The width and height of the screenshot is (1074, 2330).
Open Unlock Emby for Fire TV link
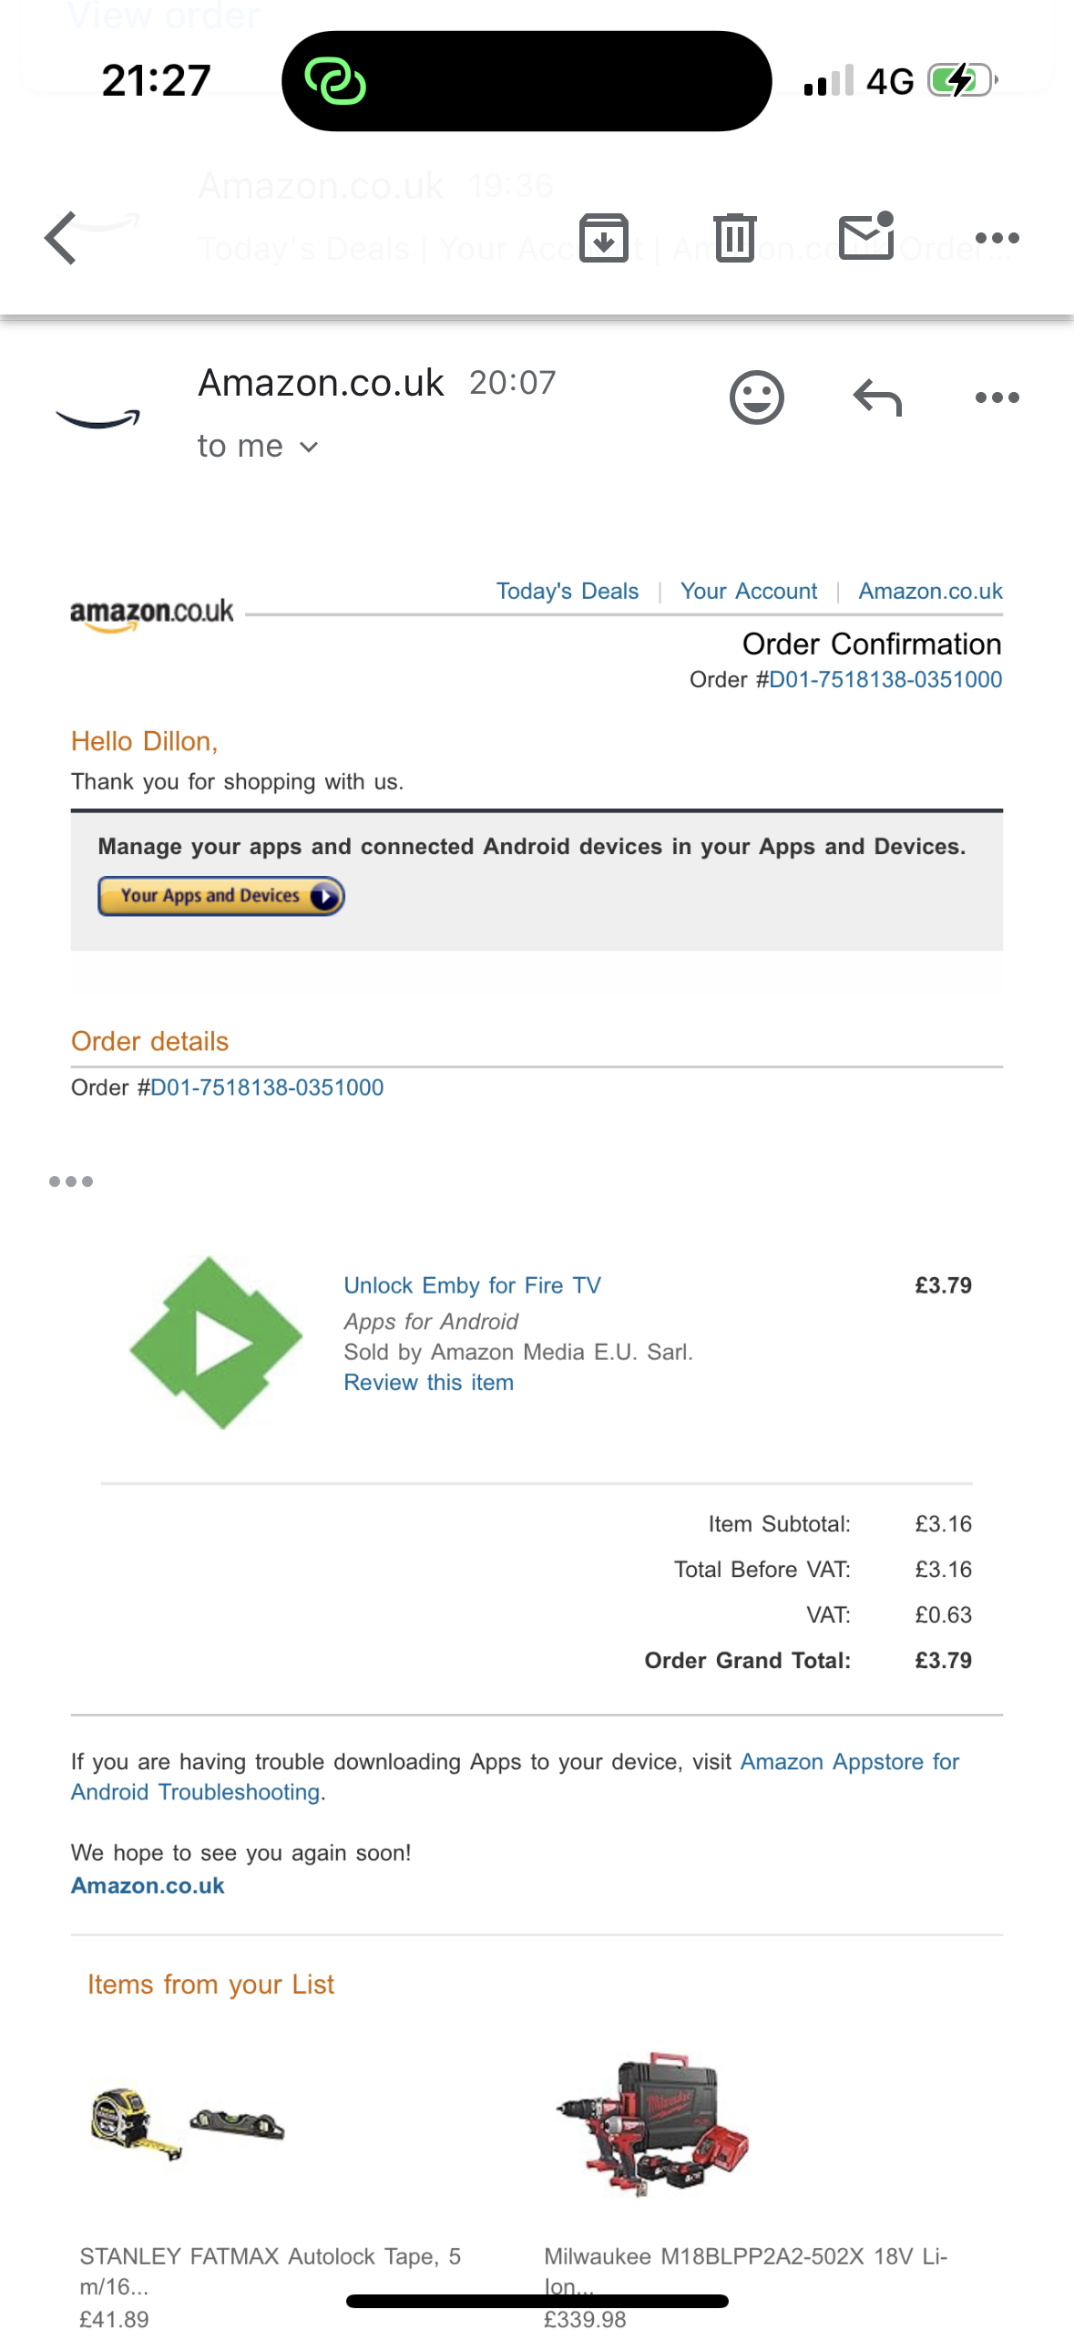pos(472,1285)
